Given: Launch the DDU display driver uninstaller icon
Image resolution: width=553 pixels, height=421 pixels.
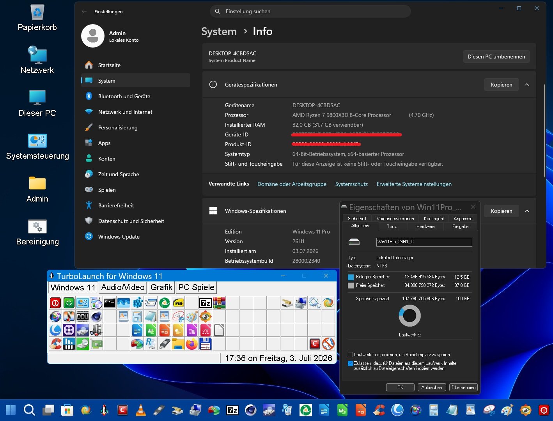Looking at the screenshot, I should (83, 317).
